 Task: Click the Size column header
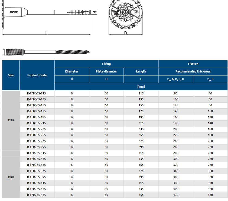(11, 75)
